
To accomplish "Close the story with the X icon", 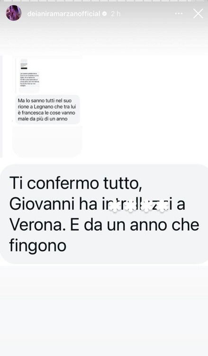I will click(x=198, y=14).
